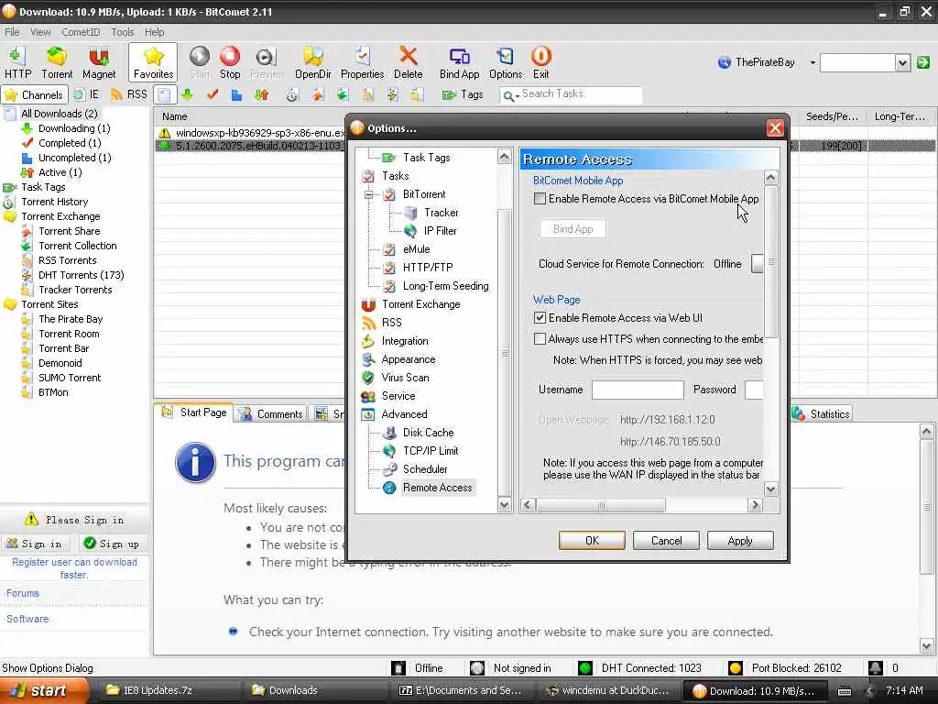The width and height of the screenshot is (938, 704).
Task: Open the OpenDir folder icon
Action: pos(312,62)
